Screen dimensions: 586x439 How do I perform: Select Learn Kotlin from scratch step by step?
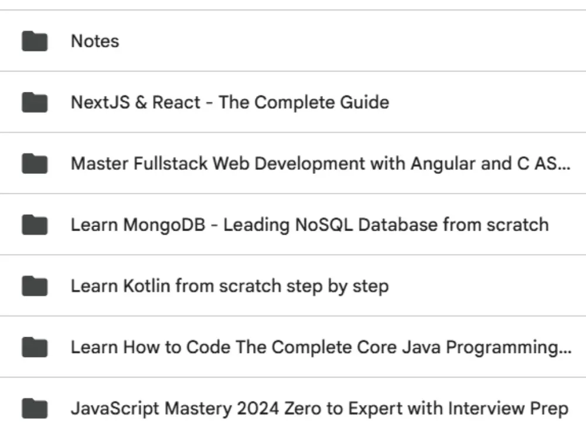click(x=229, y=286)
